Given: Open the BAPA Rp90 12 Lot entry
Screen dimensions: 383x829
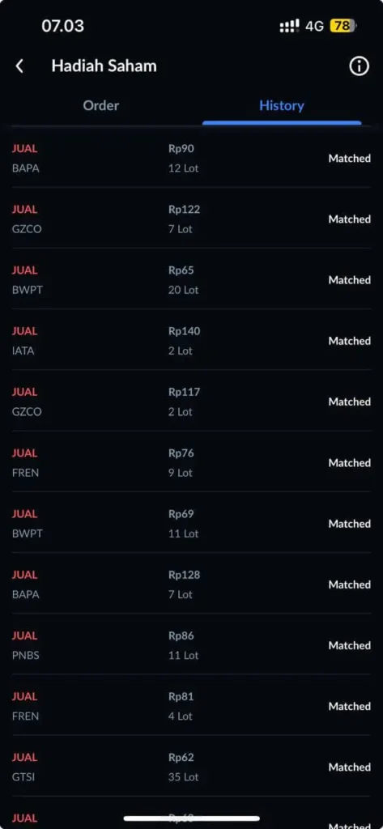Looking at the screenshot, I should [x=191, y=158].
